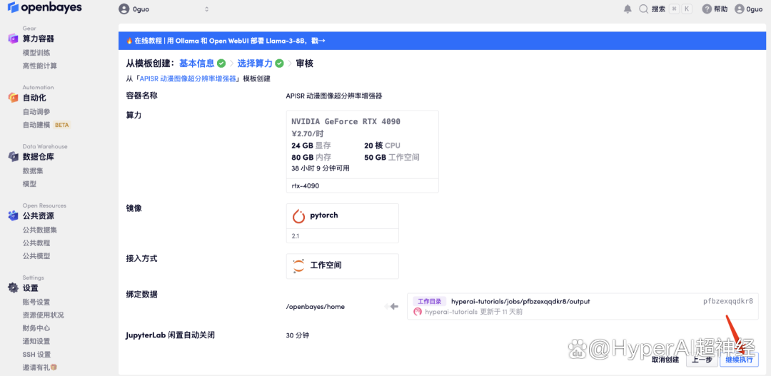The width and height of the screenshot is (771, 376).
Task: Open the 自动化 section icon
Action: (x=13, y=98)
